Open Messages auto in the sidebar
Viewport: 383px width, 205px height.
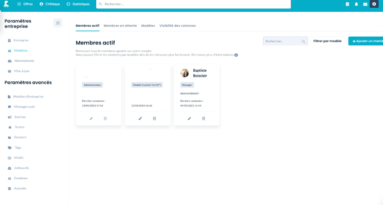[x=24, y=107]
